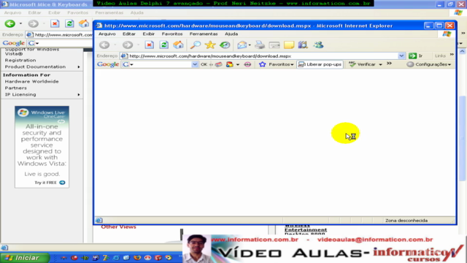467x263 pixels.
Task: Click green Back button in background IE window
Action: tap(9, 23)
